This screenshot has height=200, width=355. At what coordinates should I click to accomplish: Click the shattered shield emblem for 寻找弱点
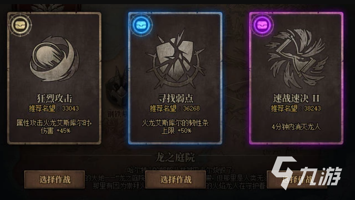pos(175,59)
